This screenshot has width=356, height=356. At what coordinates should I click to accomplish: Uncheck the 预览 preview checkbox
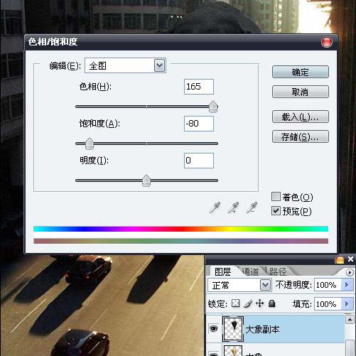click(276, 210)
